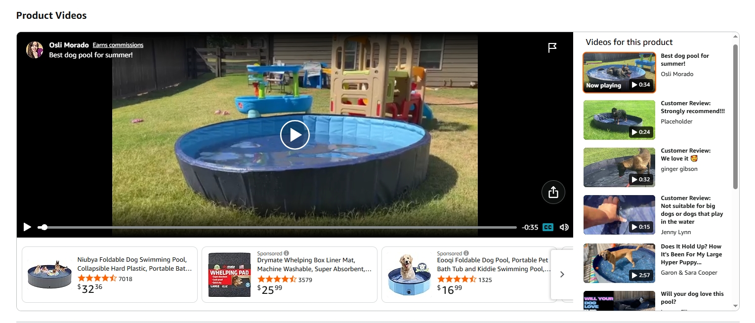Report the video with the flag icon

(x=552, y=48)
